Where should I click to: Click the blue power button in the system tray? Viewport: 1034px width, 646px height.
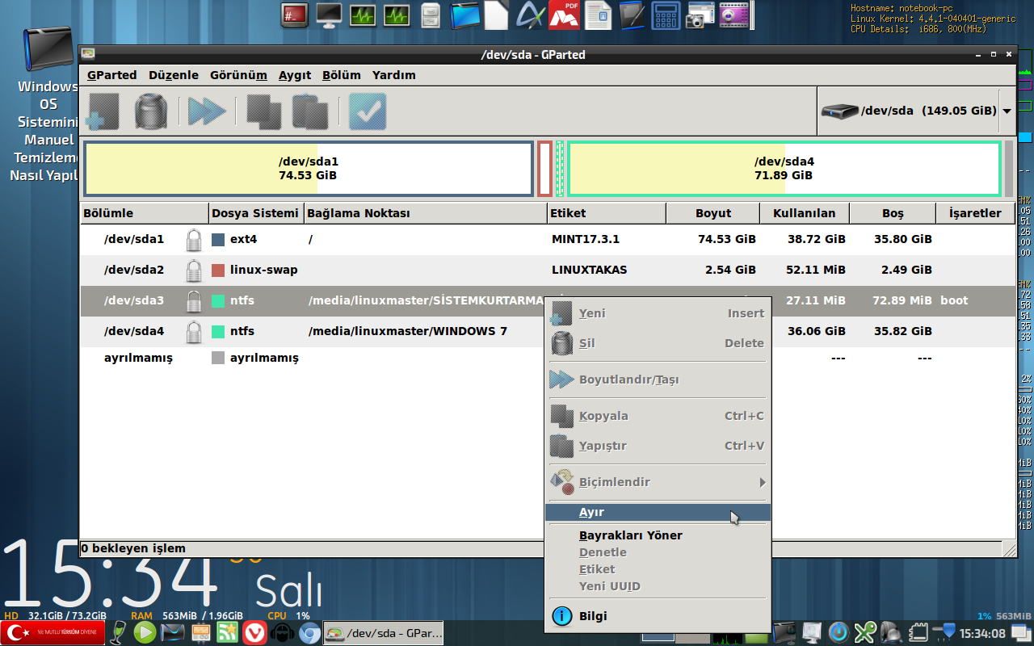click(839, 631)
